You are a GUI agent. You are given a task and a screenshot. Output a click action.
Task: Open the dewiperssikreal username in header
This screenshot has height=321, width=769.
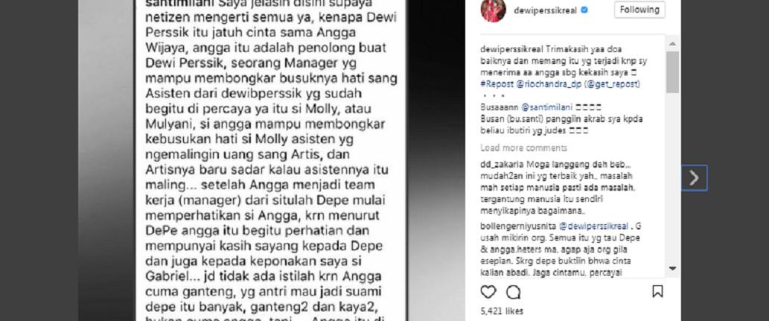coord(545,10)
